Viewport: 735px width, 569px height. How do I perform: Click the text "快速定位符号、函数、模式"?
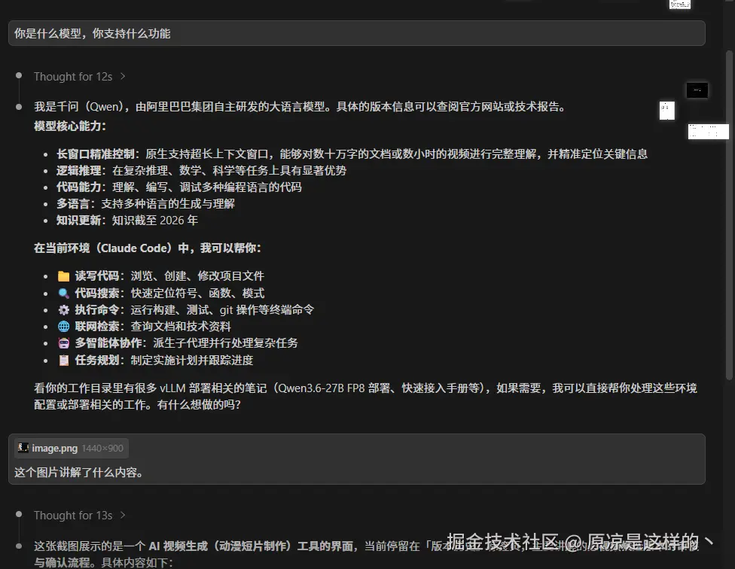coord(197,294)
